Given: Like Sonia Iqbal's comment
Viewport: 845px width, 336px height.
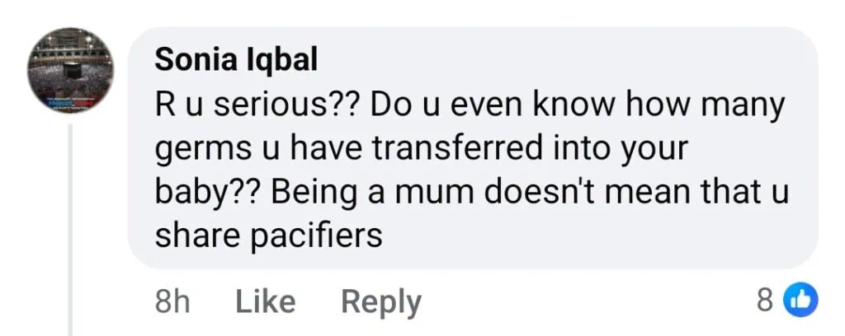Looking at the screenshot, I should pyautogui.click(x=266, y=302).
